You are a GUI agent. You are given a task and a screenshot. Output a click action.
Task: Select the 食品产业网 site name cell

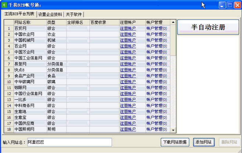pyautogui.click(x=30, y=76)
